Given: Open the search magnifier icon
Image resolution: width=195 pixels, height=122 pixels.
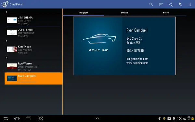Looking at the screenshot, I should pos(151,4).
